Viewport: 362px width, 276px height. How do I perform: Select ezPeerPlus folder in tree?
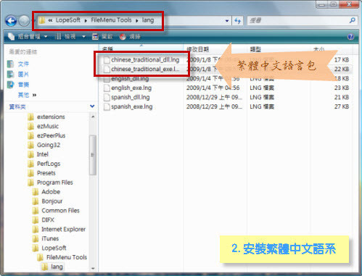(x=51, y=135)
